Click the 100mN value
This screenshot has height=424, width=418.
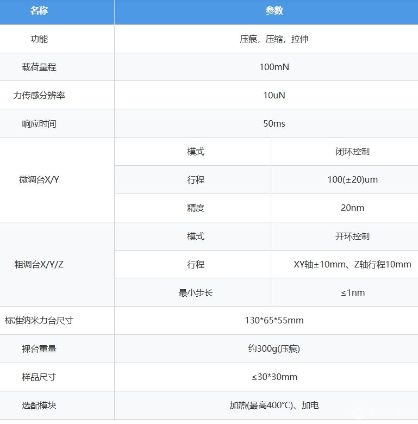pyautogui.click(x=274, y=67)
